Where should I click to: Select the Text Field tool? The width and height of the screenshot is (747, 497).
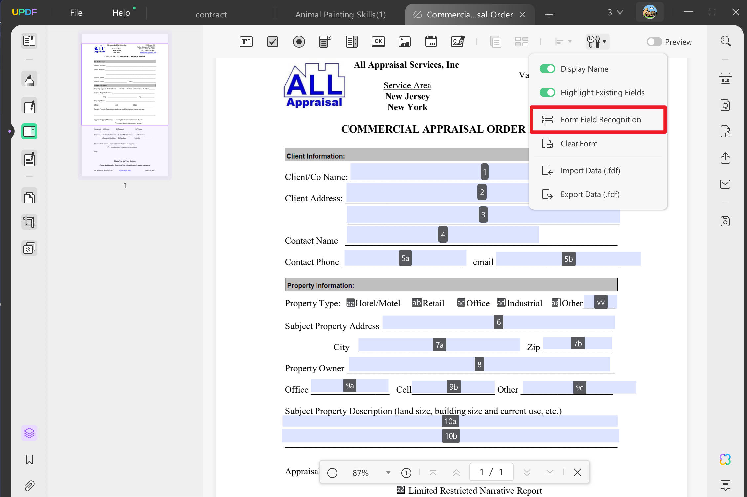[x=246, y=42]
